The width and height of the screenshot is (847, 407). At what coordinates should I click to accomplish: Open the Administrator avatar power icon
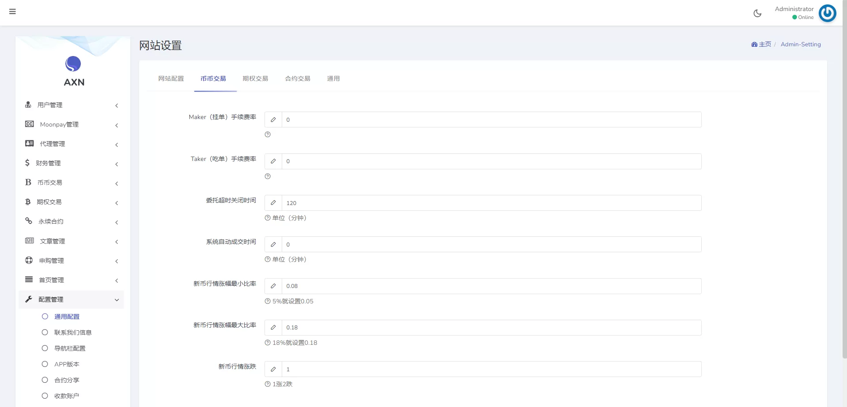point(827,13)
